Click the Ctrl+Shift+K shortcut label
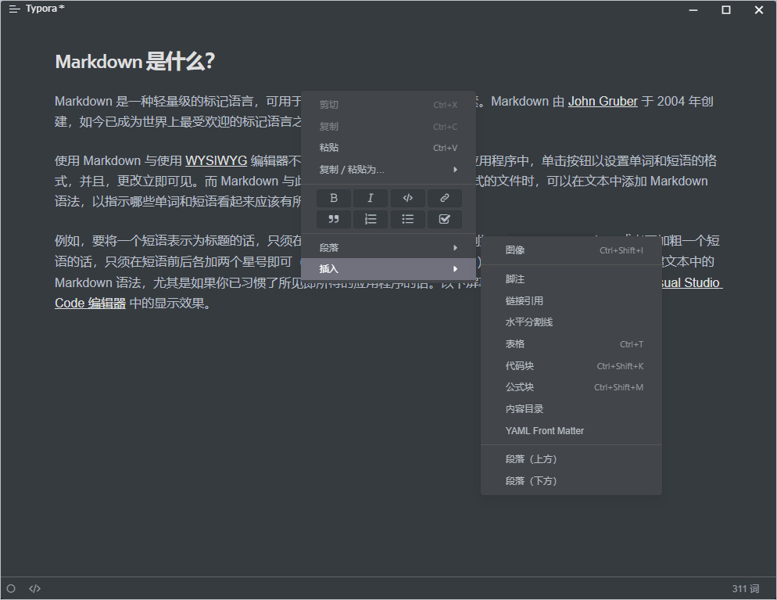 click(x=620, y=366)
